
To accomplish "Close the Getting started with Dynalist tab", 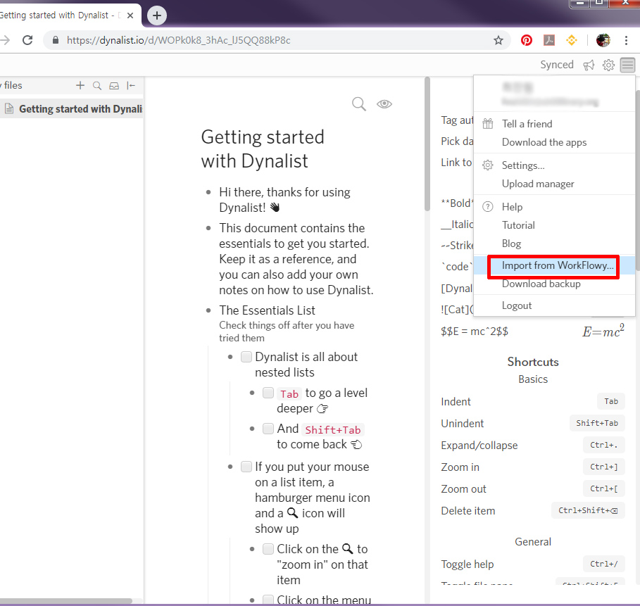I will pyautogui.click(x=130, y=15).
